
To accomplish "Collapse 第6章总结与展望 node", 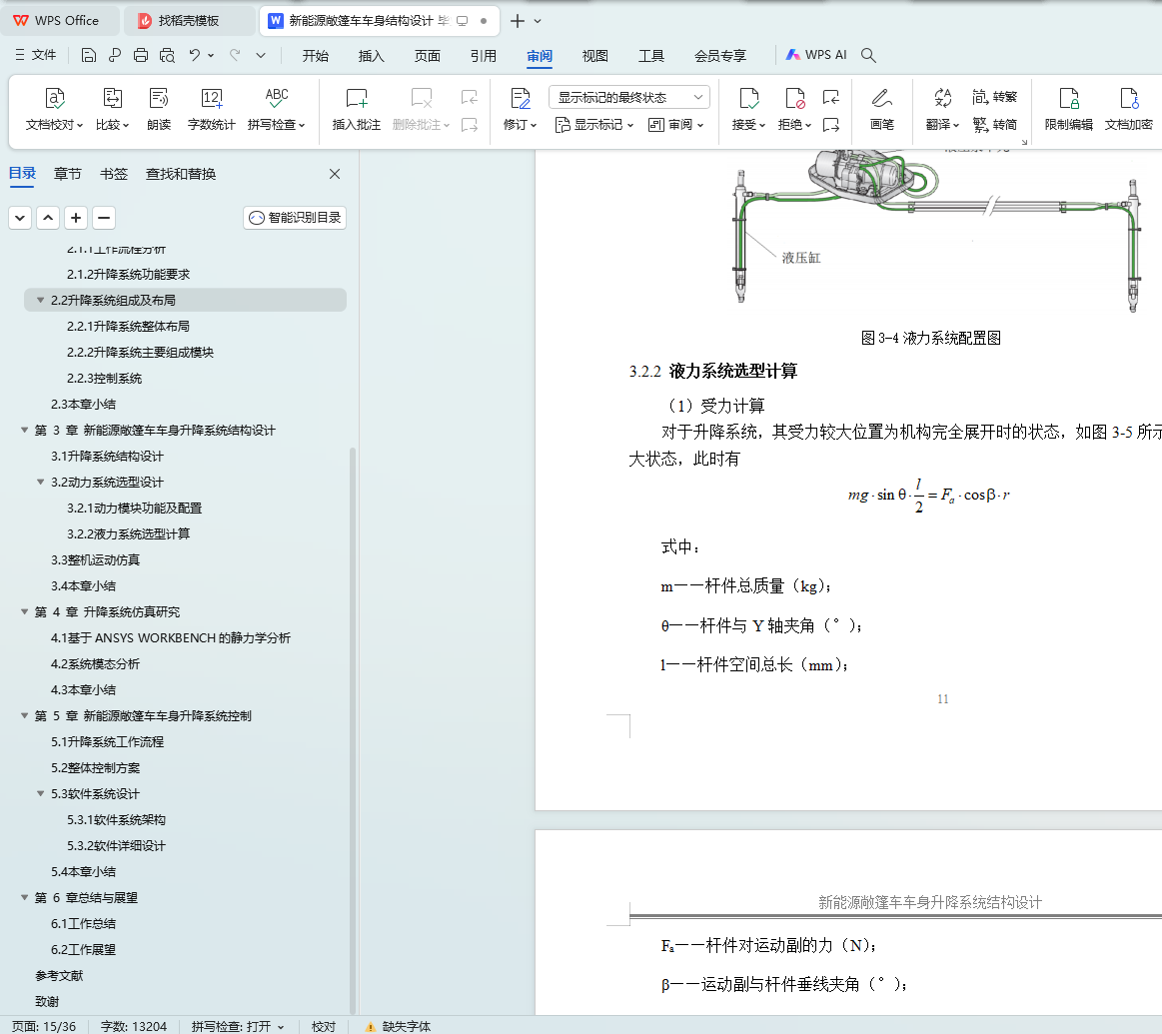I will coord(24,897).
